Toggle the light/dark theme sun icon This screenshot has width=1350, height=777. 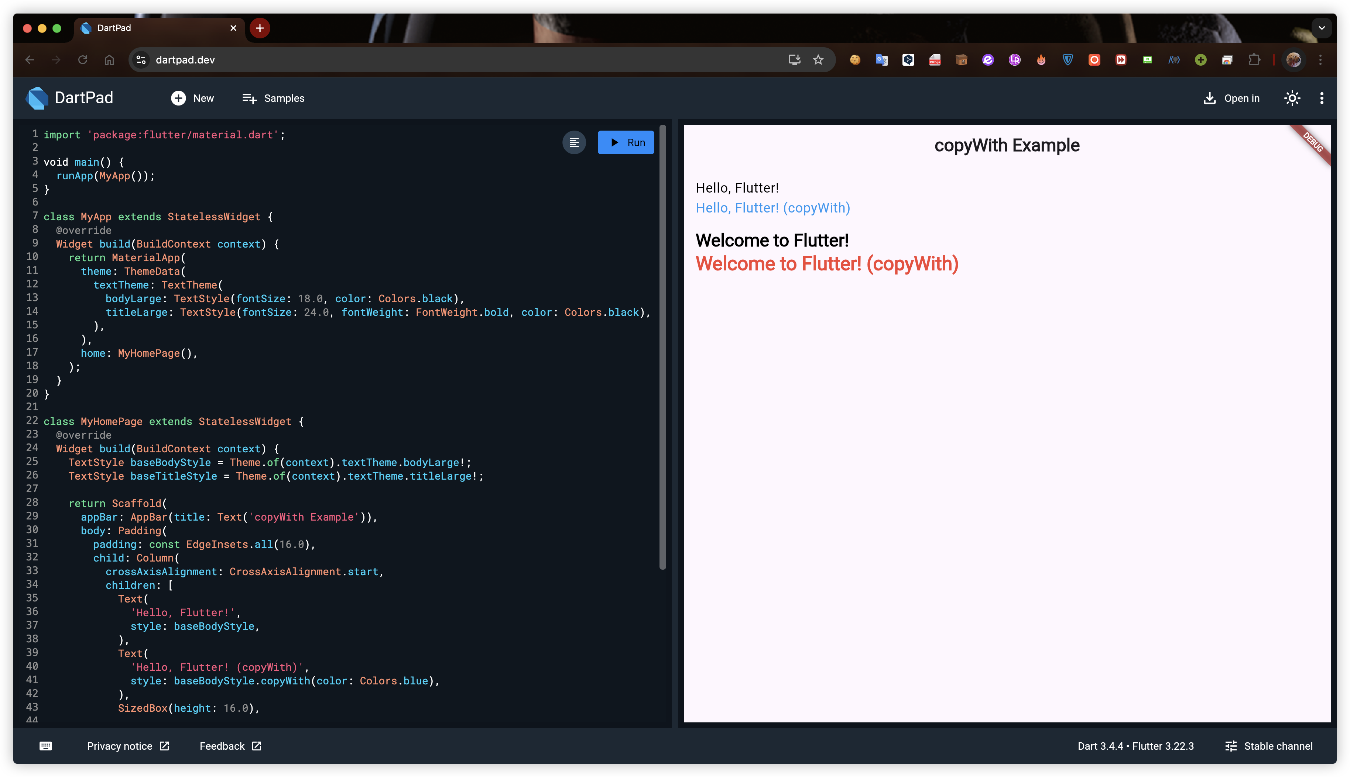pyautogui.click(x=1292, y=98)
